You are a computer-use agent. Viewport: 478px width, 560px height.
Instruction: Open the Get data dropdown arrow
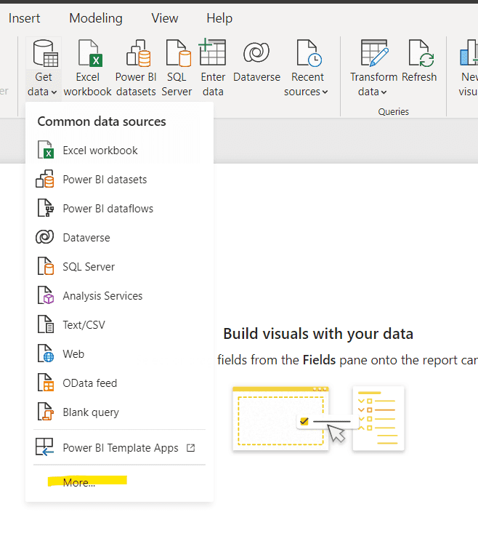point(54,92)
